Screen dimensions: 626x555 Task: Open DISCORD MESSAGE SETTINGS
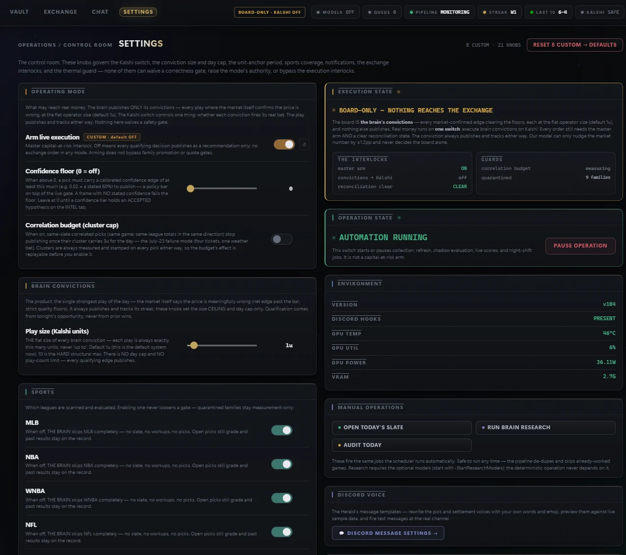click(388, 533)
